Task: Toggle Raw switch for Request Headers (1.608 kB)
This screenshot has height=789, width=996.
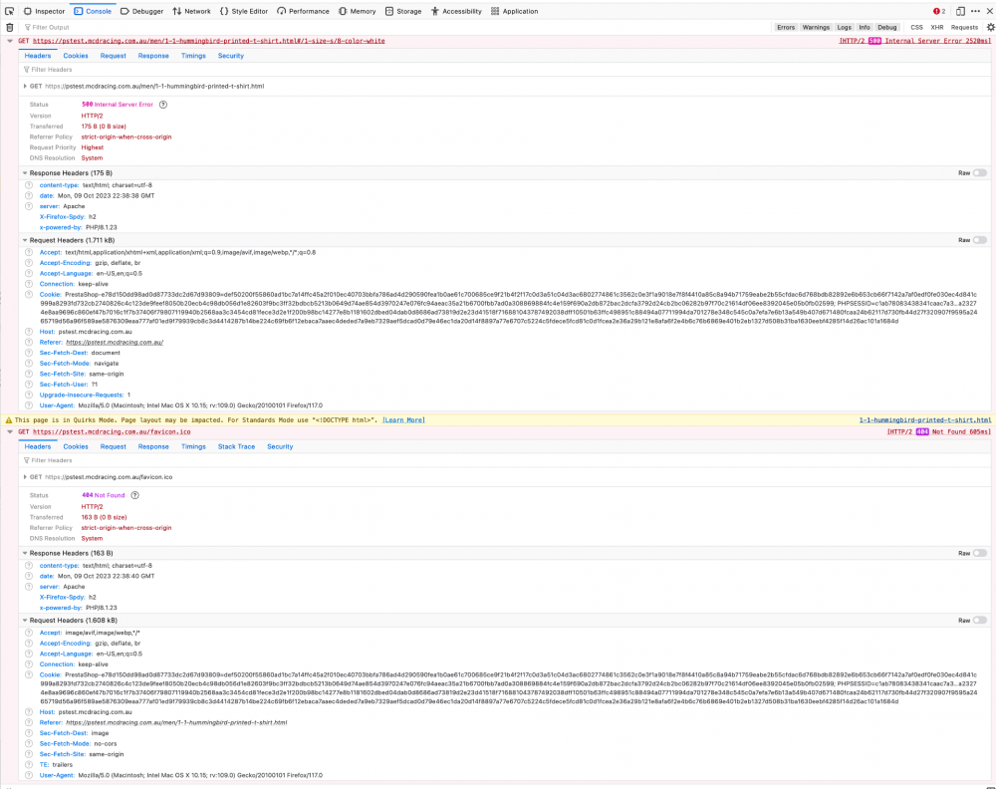Action: point(979,621)
